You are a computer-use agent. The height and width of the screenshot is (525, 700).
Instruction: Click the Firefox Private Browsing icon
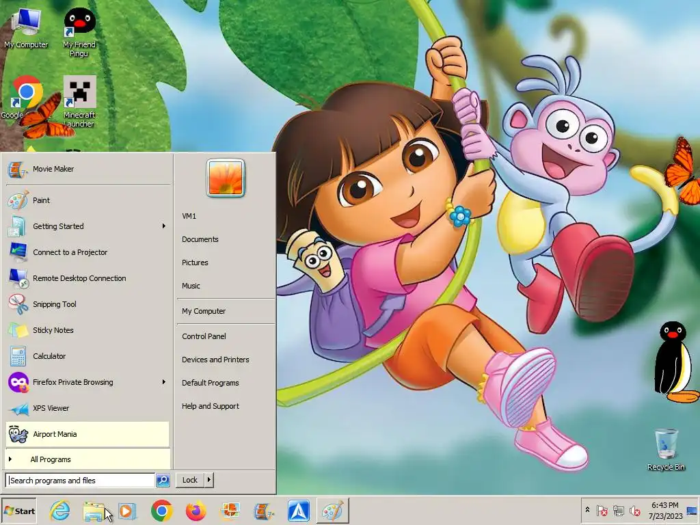click(x=18, y=382)
